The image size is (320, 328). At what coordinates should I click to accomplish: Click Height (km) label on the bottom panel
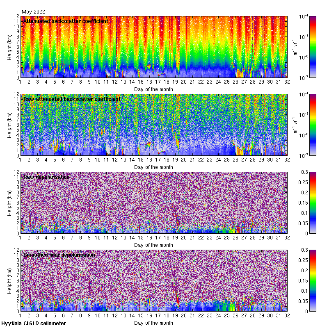click(x=9, y=280)
